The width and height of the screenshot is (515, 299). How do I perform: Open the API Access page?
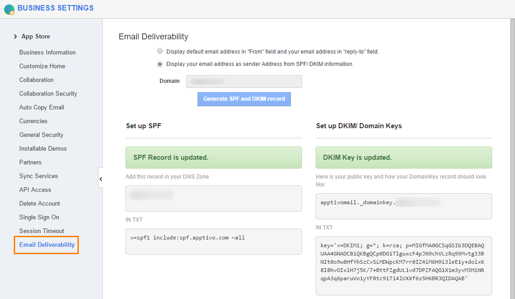pos(35,190)
